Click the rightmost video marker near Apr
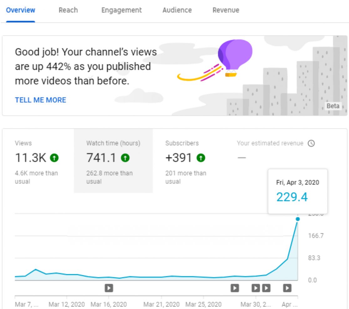The image size is (349, 309). point(287,288)
